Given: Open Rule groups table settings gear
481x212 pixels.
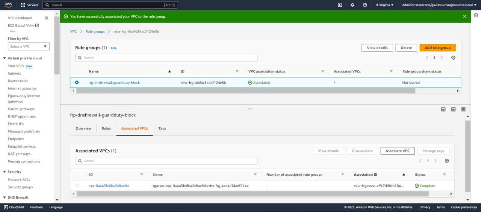Looking at the screenshot, I should pos(453,58).
